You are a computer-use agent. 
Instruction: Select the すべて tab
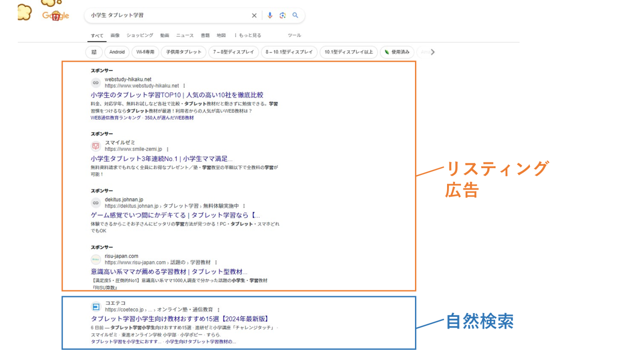97,35
